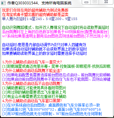The image size is (114, 118).
Task: Click question 3.为什么辅助点启动后不会自动跳舞?
Action: 32,84
